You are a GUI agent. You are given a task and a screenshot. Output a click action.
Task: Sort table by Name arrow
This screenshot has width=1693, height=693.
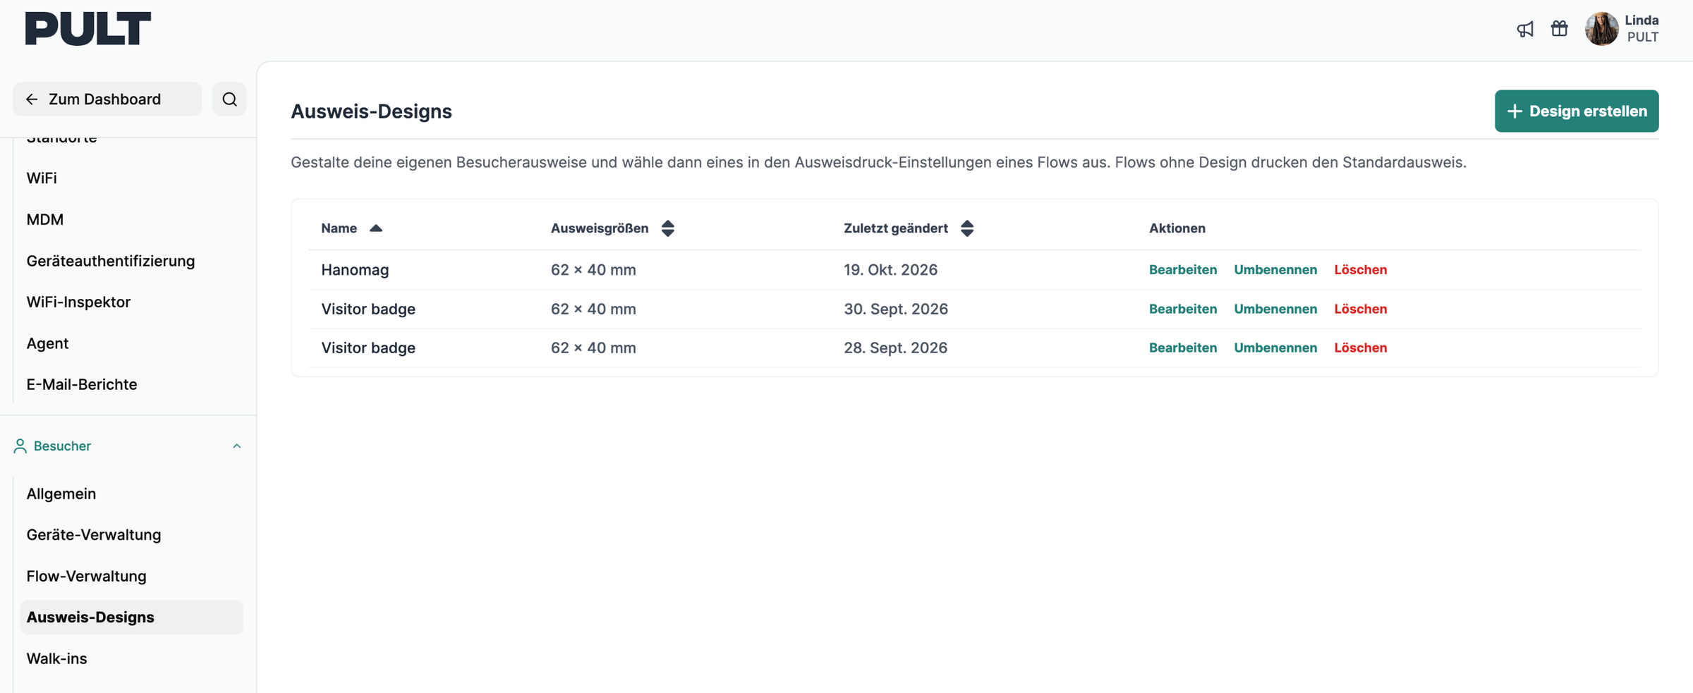click(x=376, y=228)
